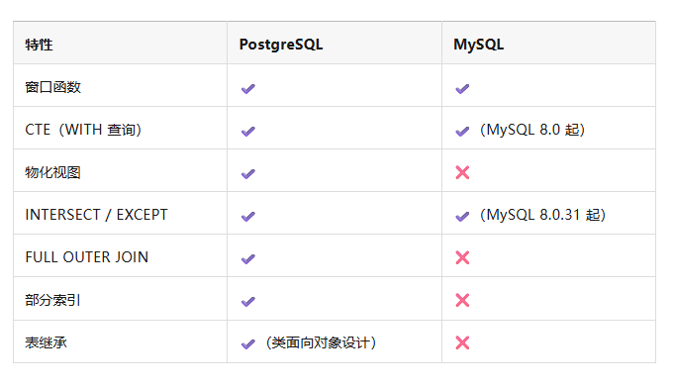Image resolution: width=673 pixels, height=388 pixels.
Task: Click the (MySQL 8.0 起) note
Action: point(532,130)
